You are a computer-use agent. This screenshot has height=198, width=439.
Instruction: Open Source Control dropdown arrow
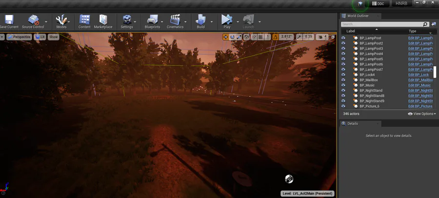coord(46,21)
